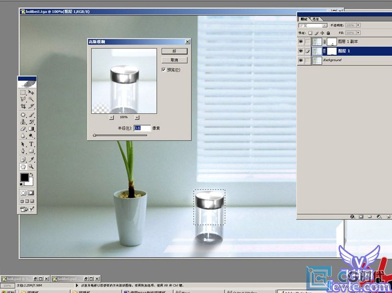Screen dimensions: 392x293
Task: Open the opacity slider arrow
Action: tap(359, 25)
